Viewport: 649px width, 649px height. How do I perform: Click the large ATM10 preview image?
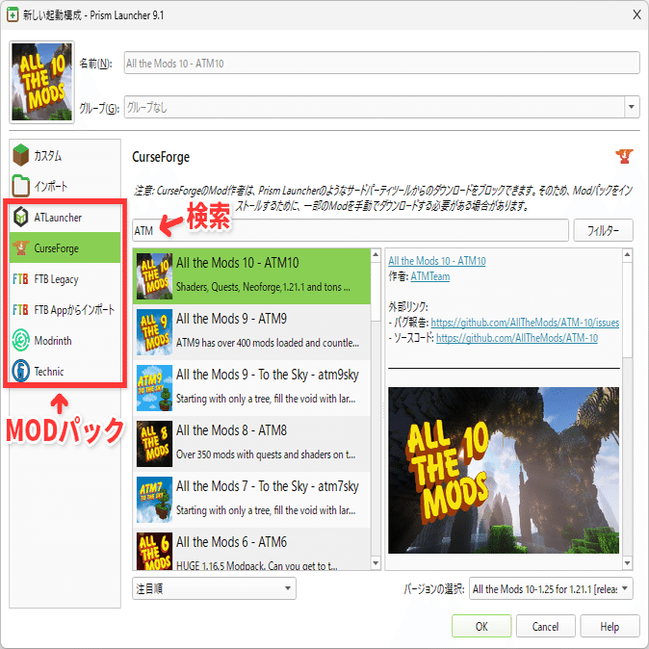click(504, 470)
